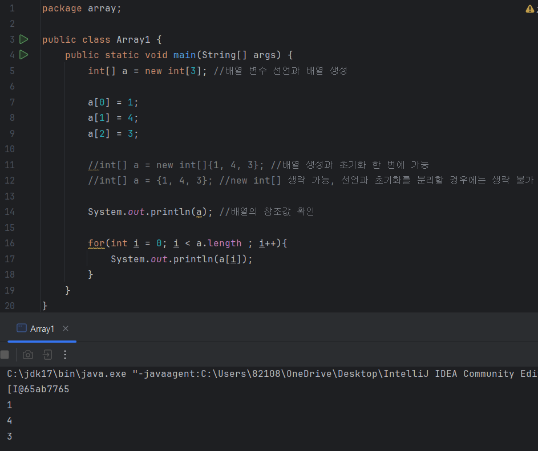Click the underlined variable i on line 16
This screenshot has height=451, width=538.
pyautogui.click(x=136, y=243)
